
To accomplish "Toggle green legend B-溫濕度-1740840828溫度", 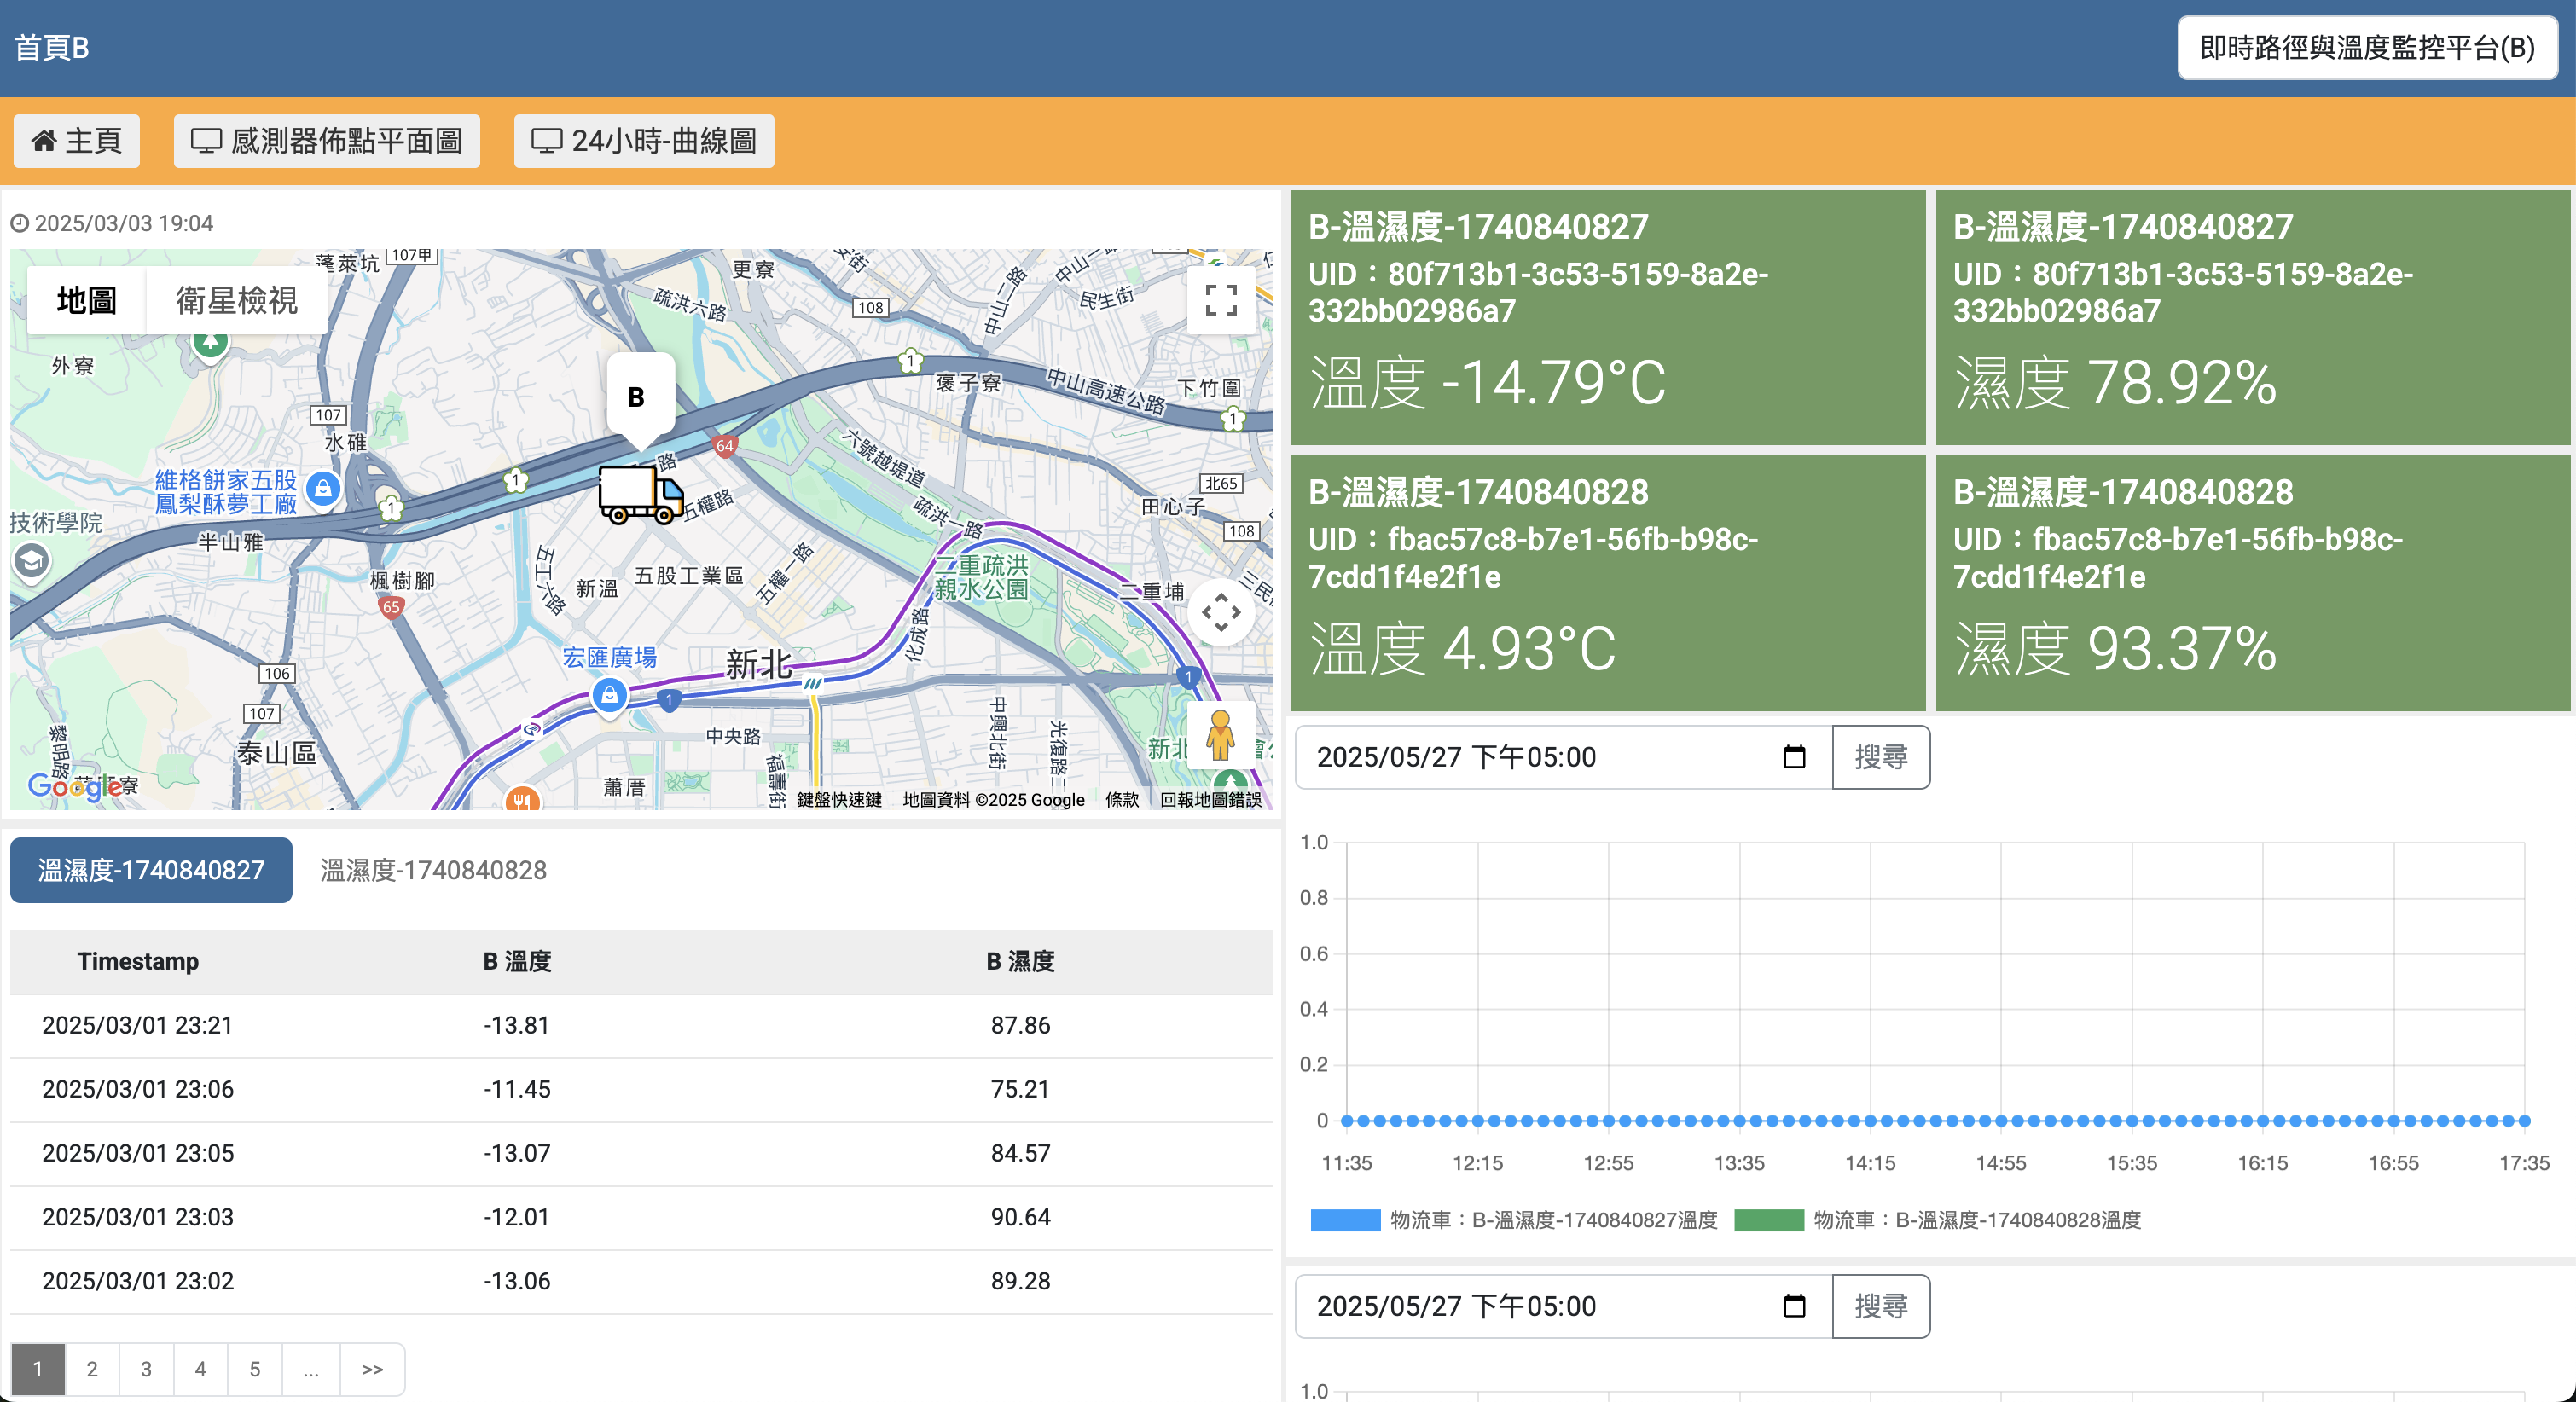I will 1938,1220.
